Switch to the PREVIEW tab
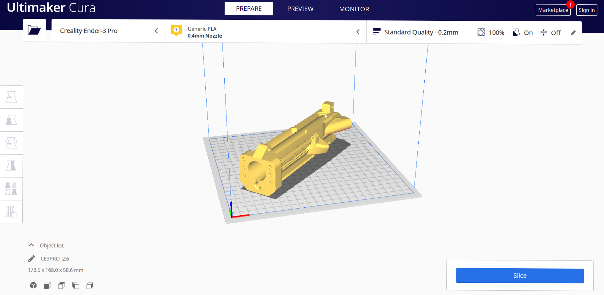 click(x=300, y=9)
